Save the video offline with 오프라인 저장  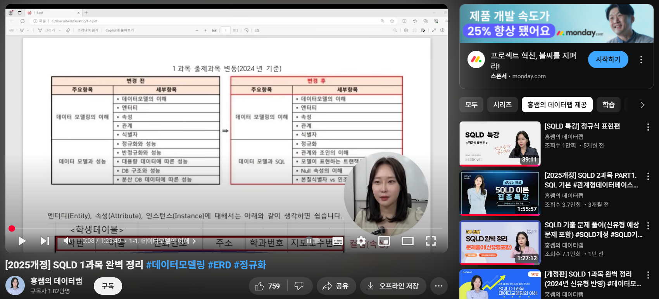pos(393,286)
